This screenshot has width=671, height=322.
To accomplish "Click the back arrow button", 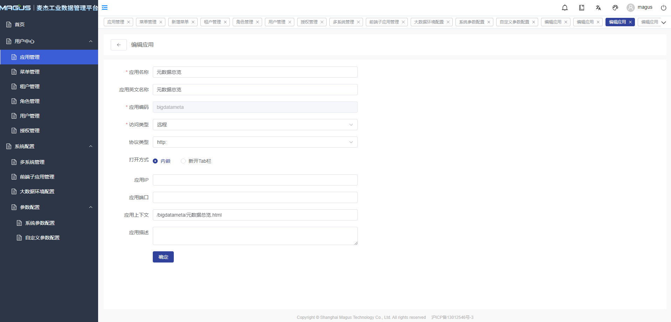I will click(119, 45).
